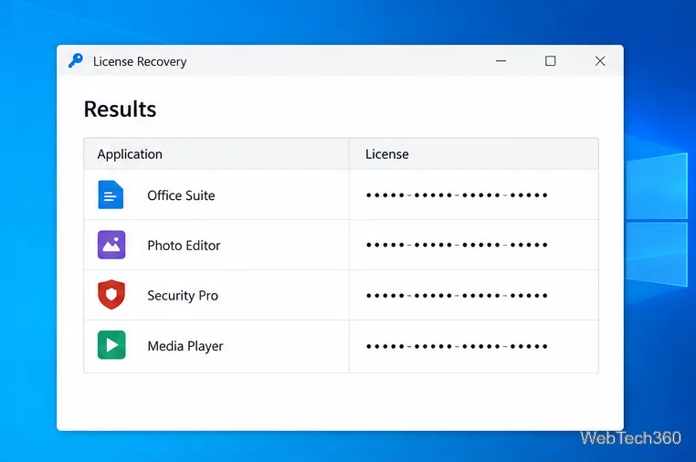Select the masked license key for Office Suite

[x=457, y=195]
